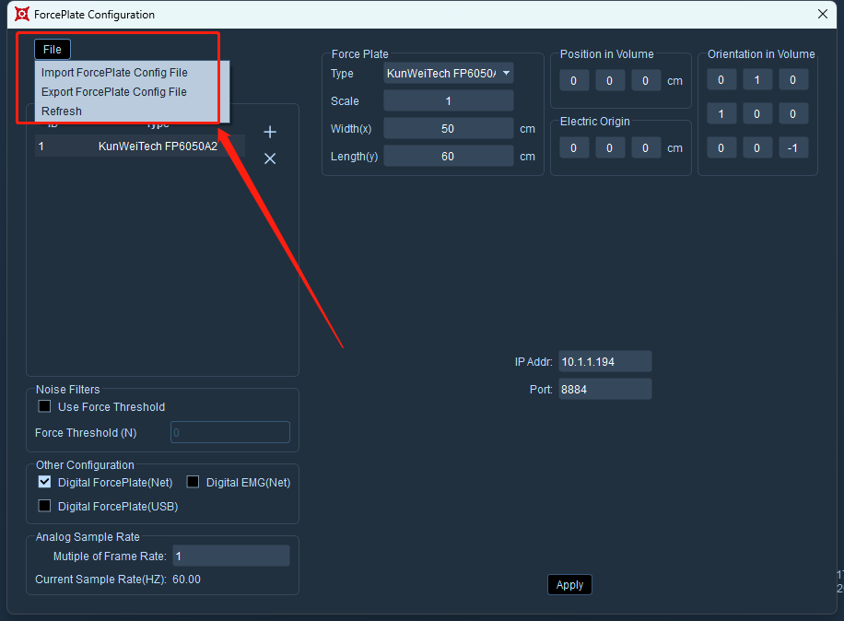The image size is (844, 621).
Task: Check the Digital EMG(Net) option
Action: [x=193, y=482]
